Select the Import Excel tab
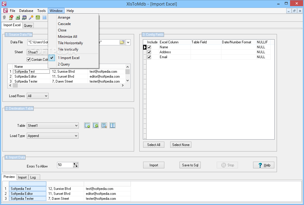The height and width of the screenshot is (205, 304). [x=12, y=25]
